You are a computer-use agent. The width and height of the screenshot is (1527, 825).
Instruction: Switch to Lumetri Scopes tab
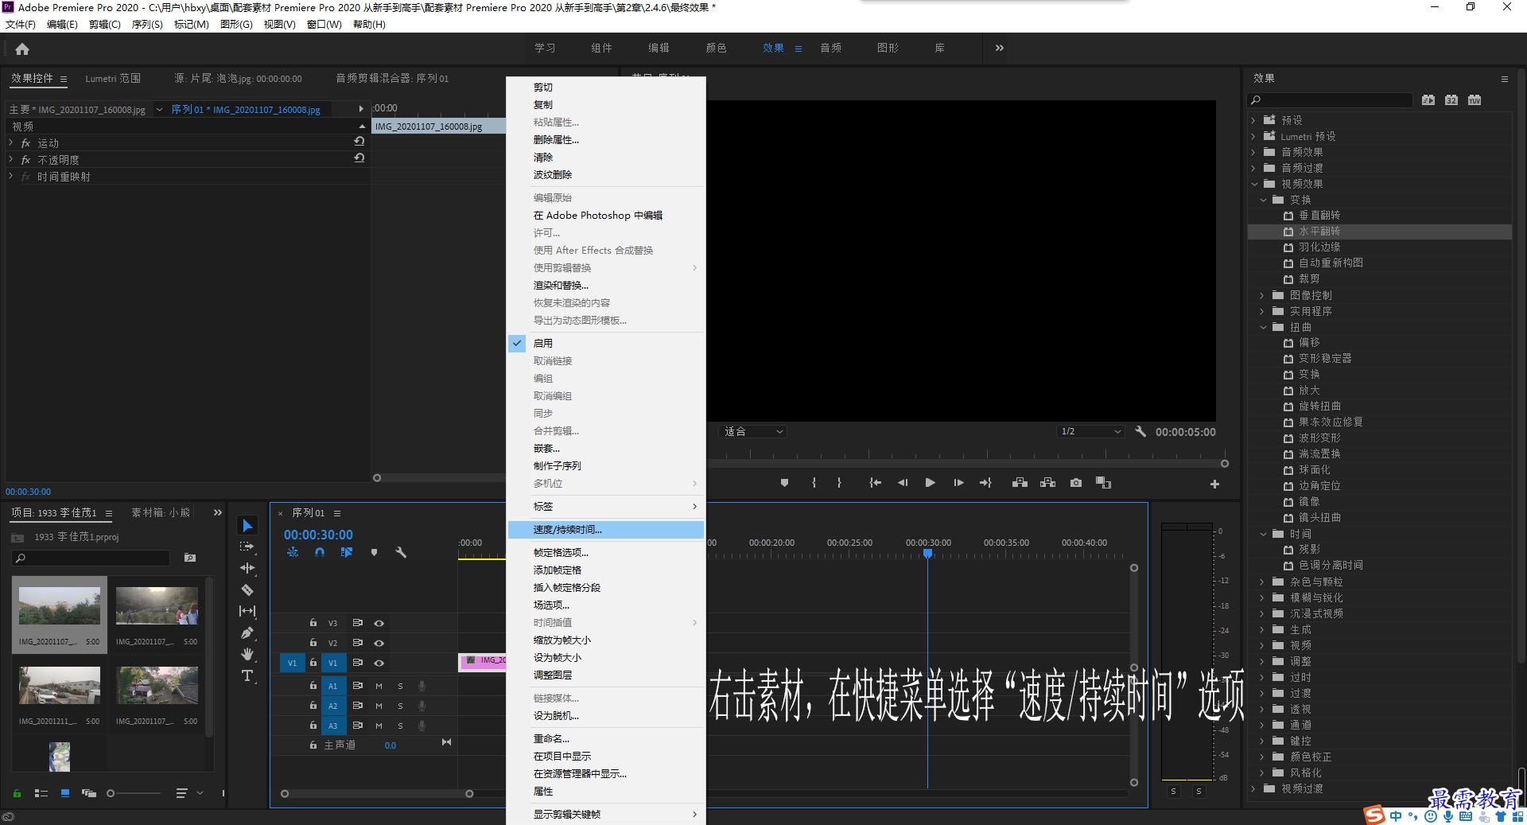pyautogui.click(x=113, y=79)
